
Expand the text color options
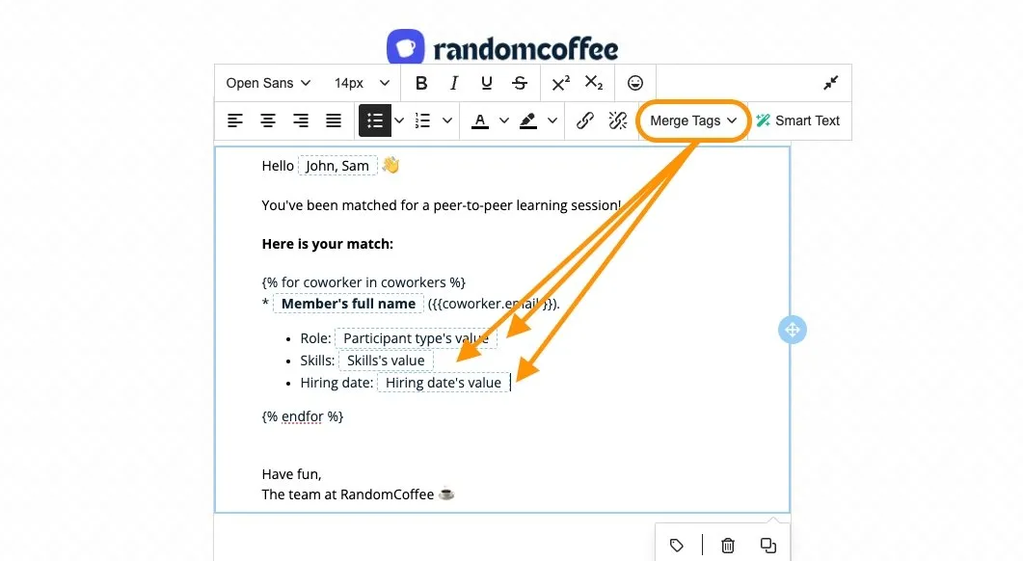[503, 120]
